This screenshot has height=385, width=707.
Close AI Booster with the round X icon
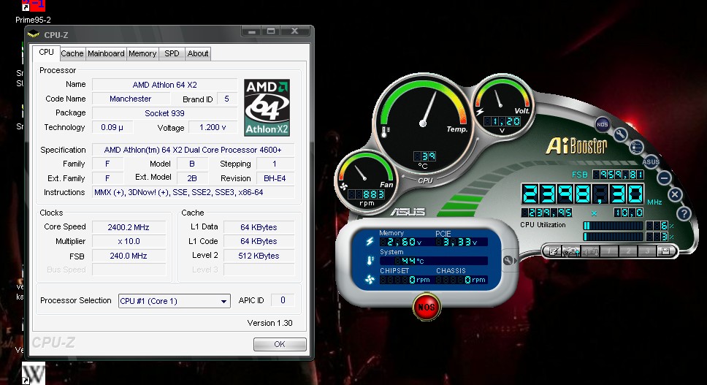[x=675, y=194]
